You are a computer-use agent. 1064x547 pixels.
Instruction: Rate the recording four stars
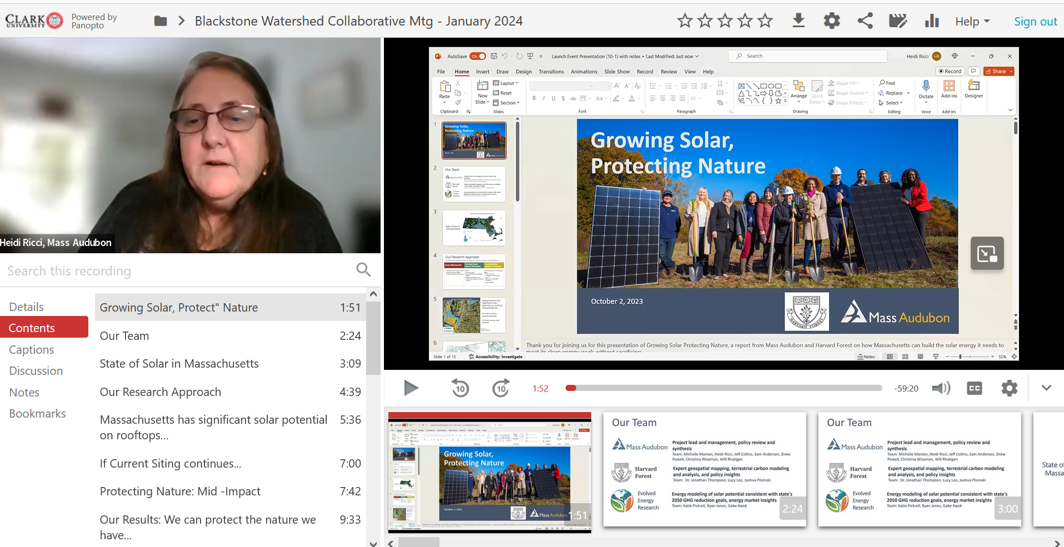745,21
